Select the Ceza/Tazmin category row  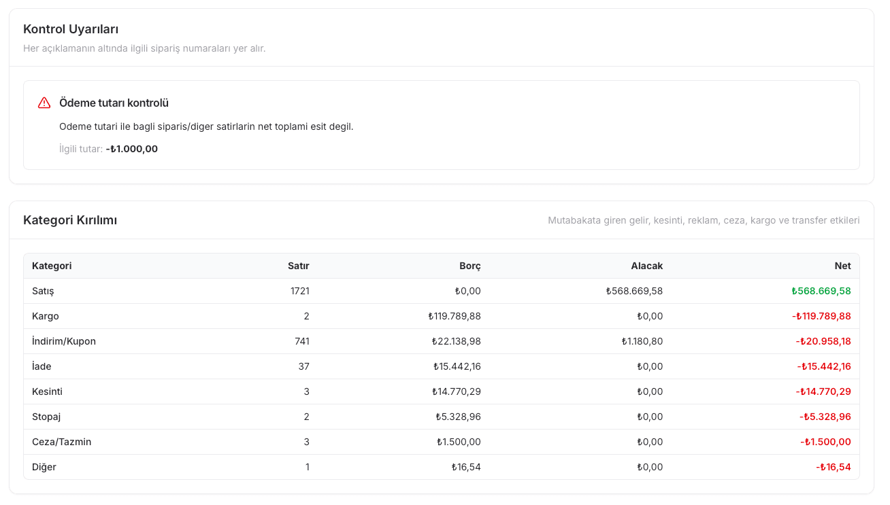tap(442, 442)
